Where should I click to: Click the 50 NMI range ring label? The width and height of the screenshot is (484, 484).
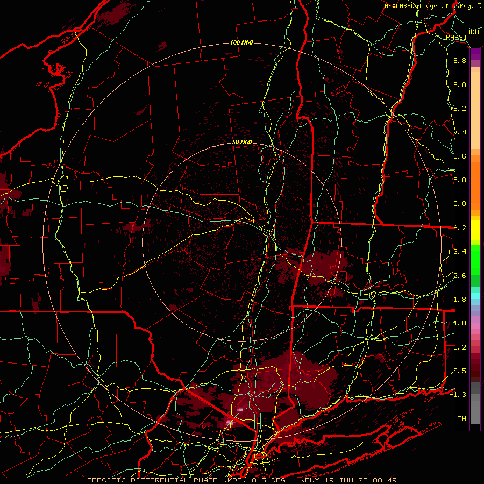click(x=242, y=143)
